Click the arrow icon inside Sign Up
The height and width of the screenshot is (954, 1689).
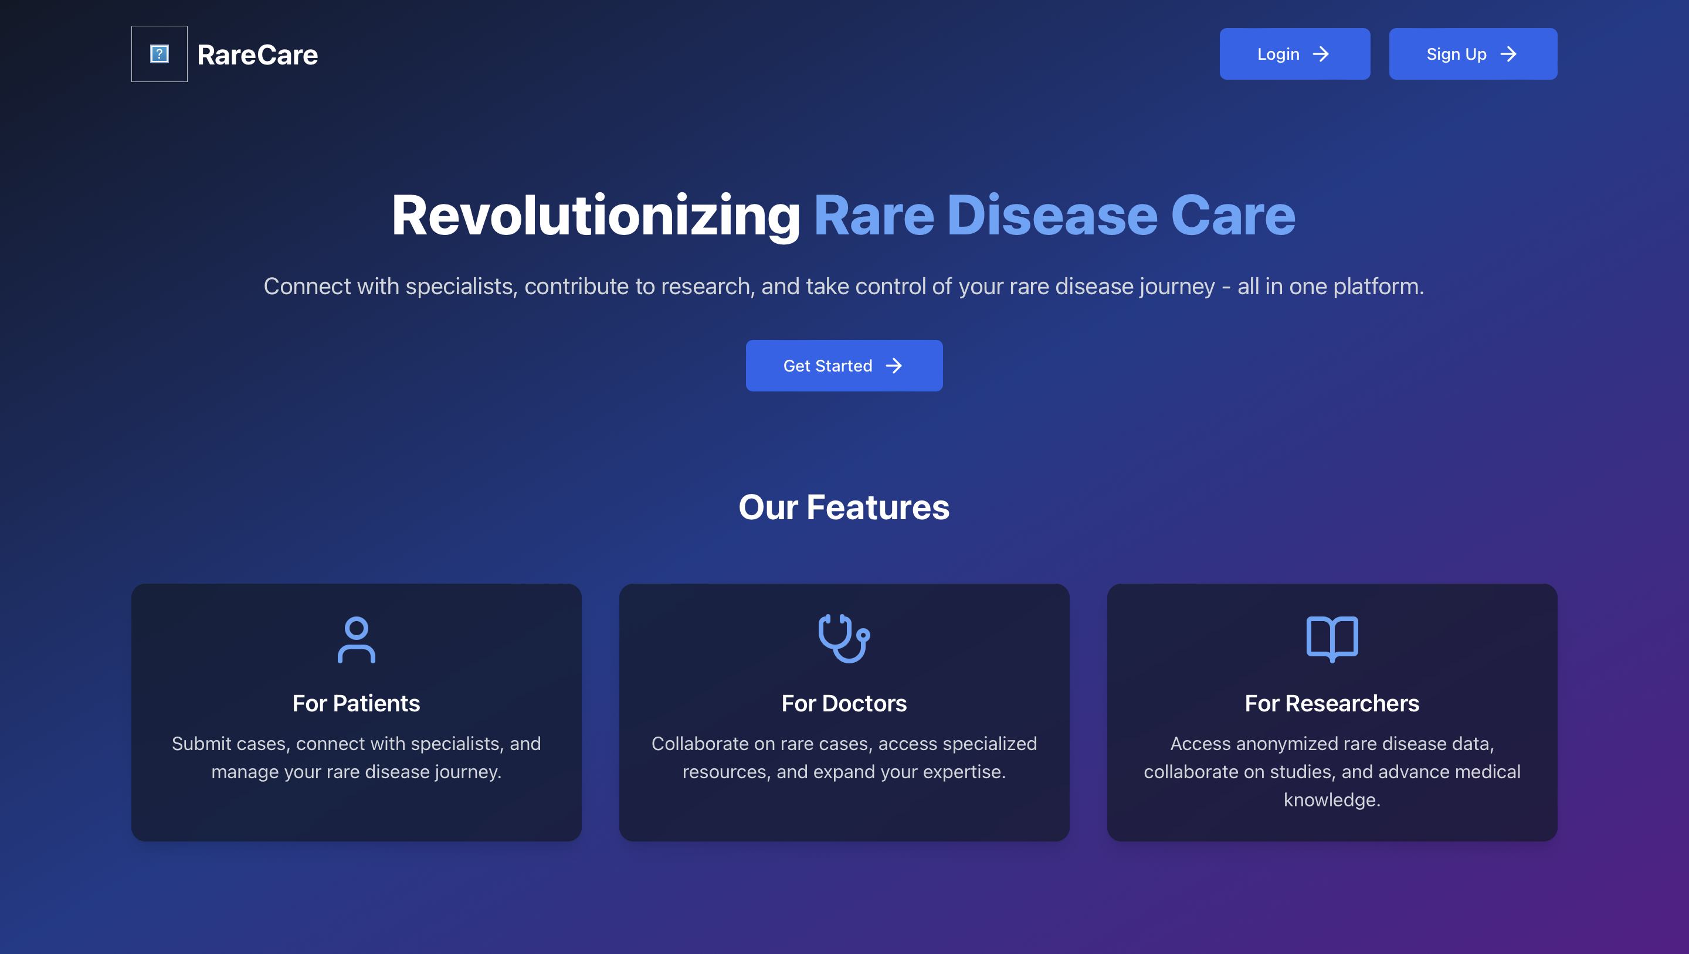pos(1508,54)
